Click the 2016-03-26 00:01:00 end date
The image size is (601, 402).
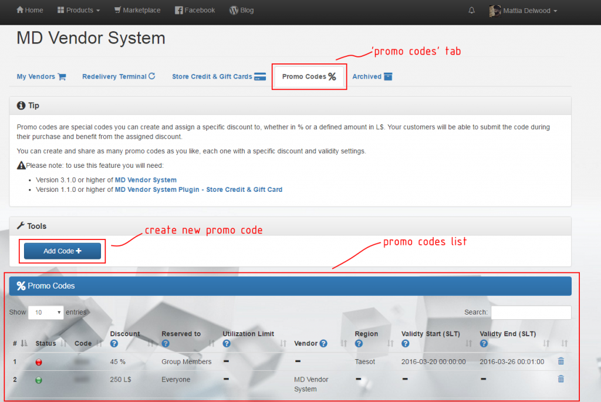[x=512, y=362]
